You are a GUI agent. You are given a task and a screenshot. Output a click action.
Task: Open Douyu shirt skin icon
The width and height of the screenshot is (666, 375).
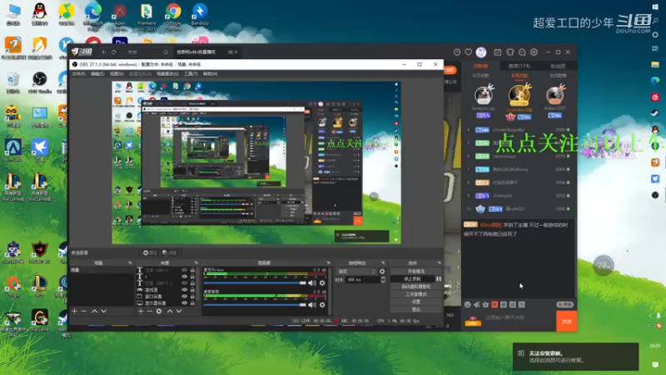click(510, 52)
